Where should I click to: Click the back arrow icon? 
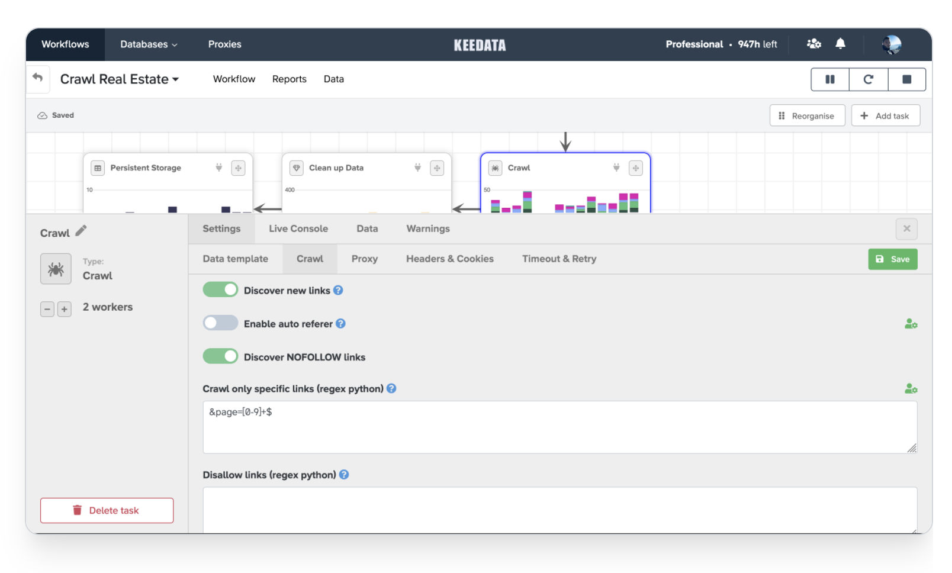pyautogui.click(x=38, y=78)
